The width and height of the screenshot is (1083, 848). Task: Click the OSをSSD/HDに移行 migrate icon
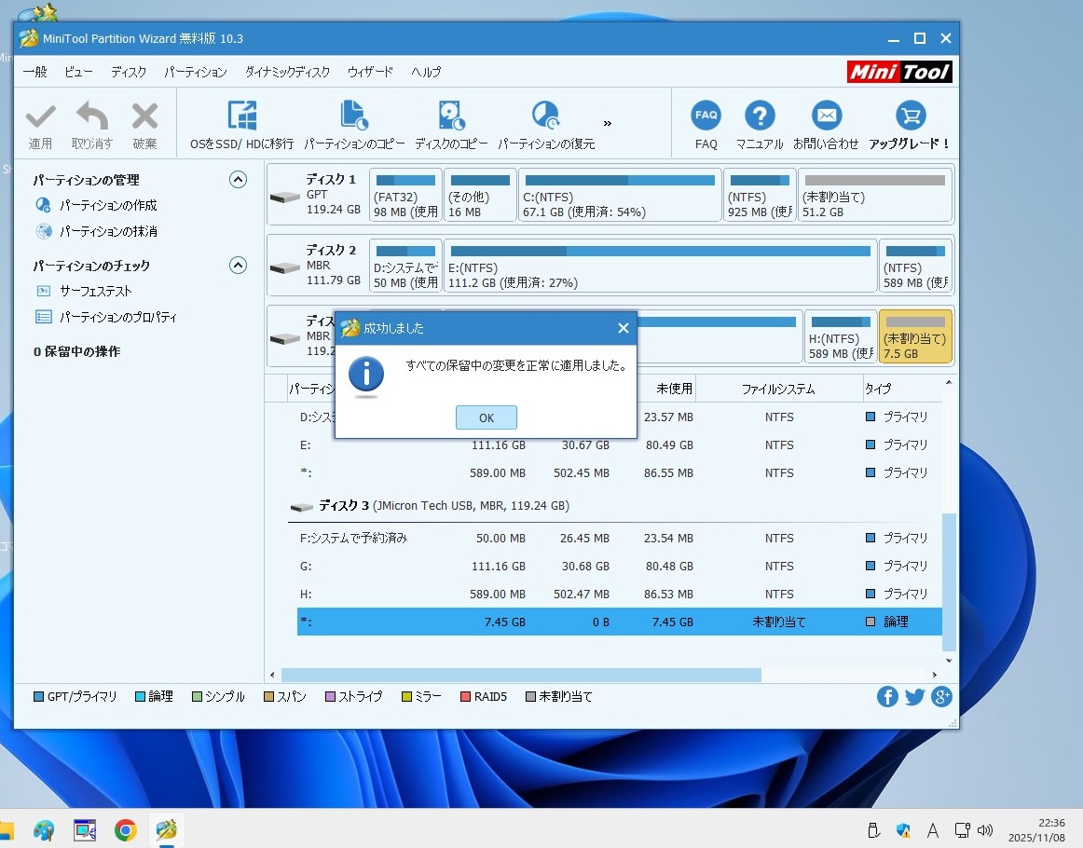click(241, 116)
